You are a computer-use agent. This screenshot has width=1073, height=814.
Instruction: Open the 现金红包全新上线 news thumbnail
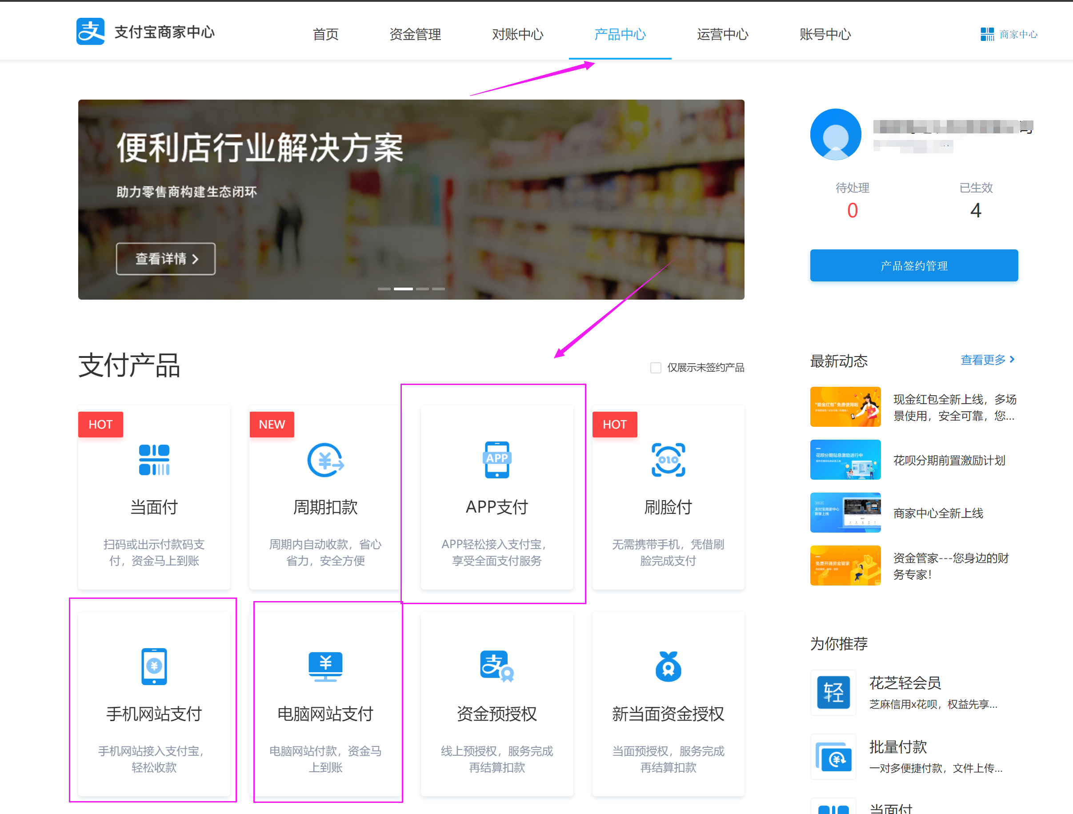pos(845,406)
